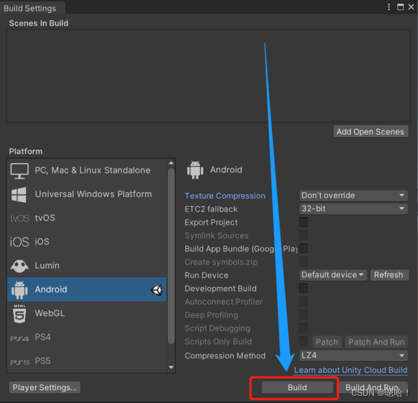
Task: Click the large Android header icon
Action: click(x=195, y=170)
